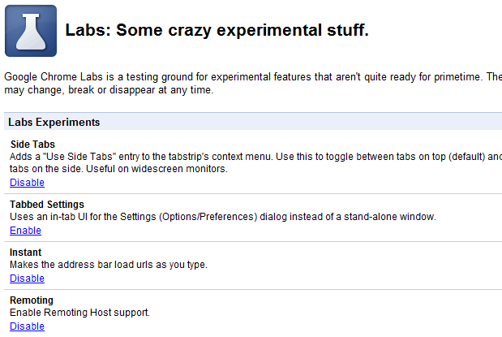This screenshot has height=337, width=502.
Task: Enable the Tabbed Settings experiment
Action: click(x=25, y=231)
